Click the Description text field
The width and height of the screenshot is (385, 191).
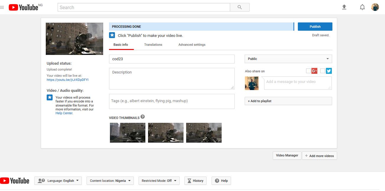[x=172, y=79]
